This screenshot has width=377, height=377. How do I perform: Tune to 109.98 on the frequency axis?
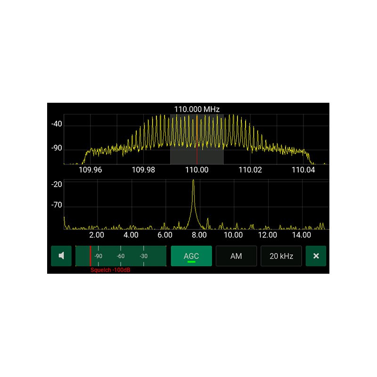point(143,170)
